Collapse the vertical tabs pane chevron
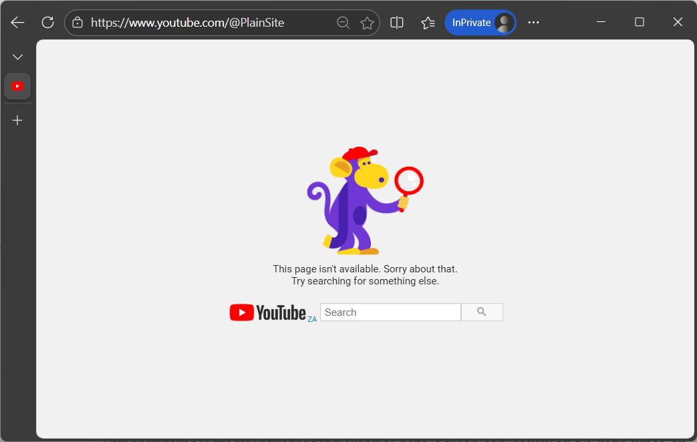Screen dimensions: 697x442 pos(17,57)
